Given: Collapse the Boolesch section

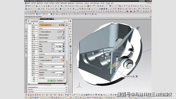Looking at the screenshot, I should coord(64,54).
